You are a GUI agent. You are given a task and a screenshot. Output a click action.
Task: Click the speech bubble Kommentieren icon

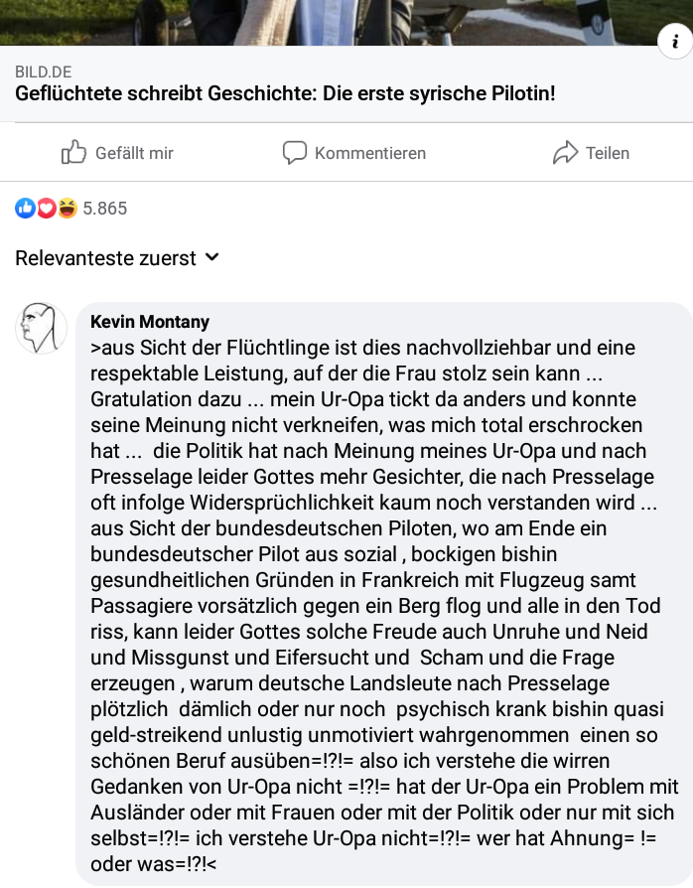pyautogui.click(x=295, y=153)
